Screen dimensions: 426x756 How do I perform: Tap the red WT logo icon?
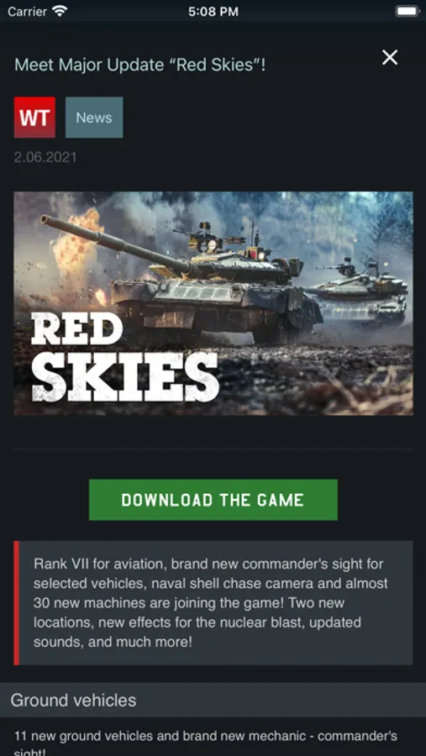34,118
